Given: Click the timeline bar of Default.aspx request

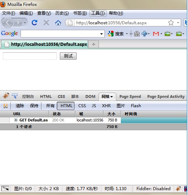Looking at the screenshot, I should coord(154,120).
